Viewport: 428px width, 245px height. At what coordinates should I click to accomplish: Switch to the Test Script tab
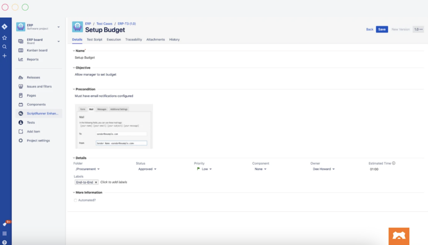94,39
